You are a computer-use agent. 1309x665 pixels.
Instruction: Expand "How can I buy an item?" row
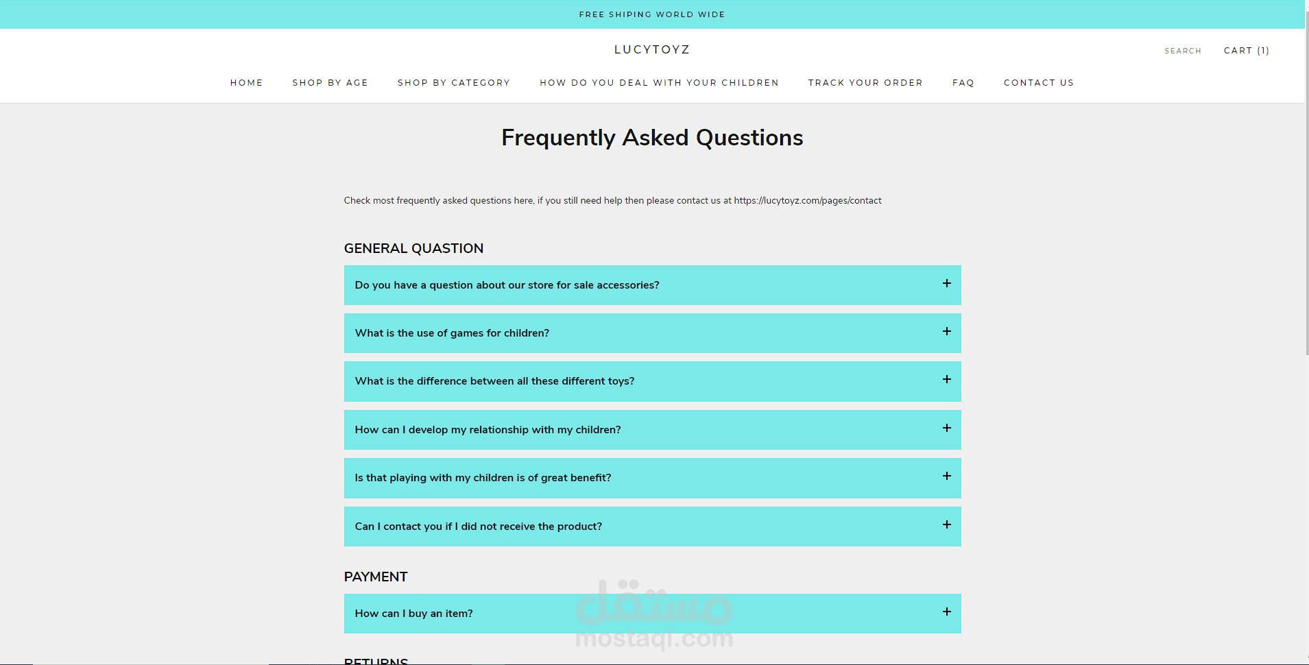pos(413,614)
